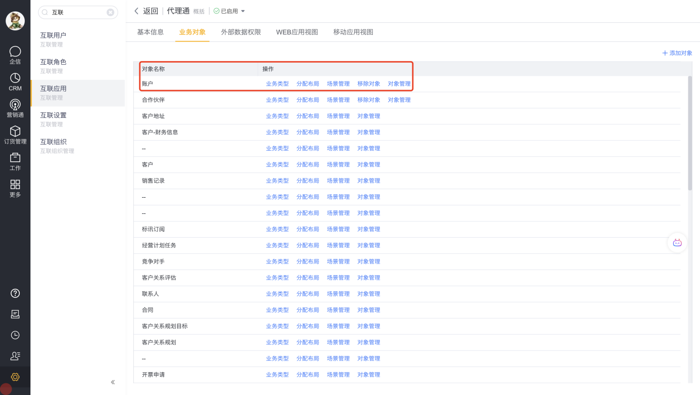The image size is (700, 395).
Task: Click 分配布局 for 客户关系评估 row
Action: tap(308, 278)
